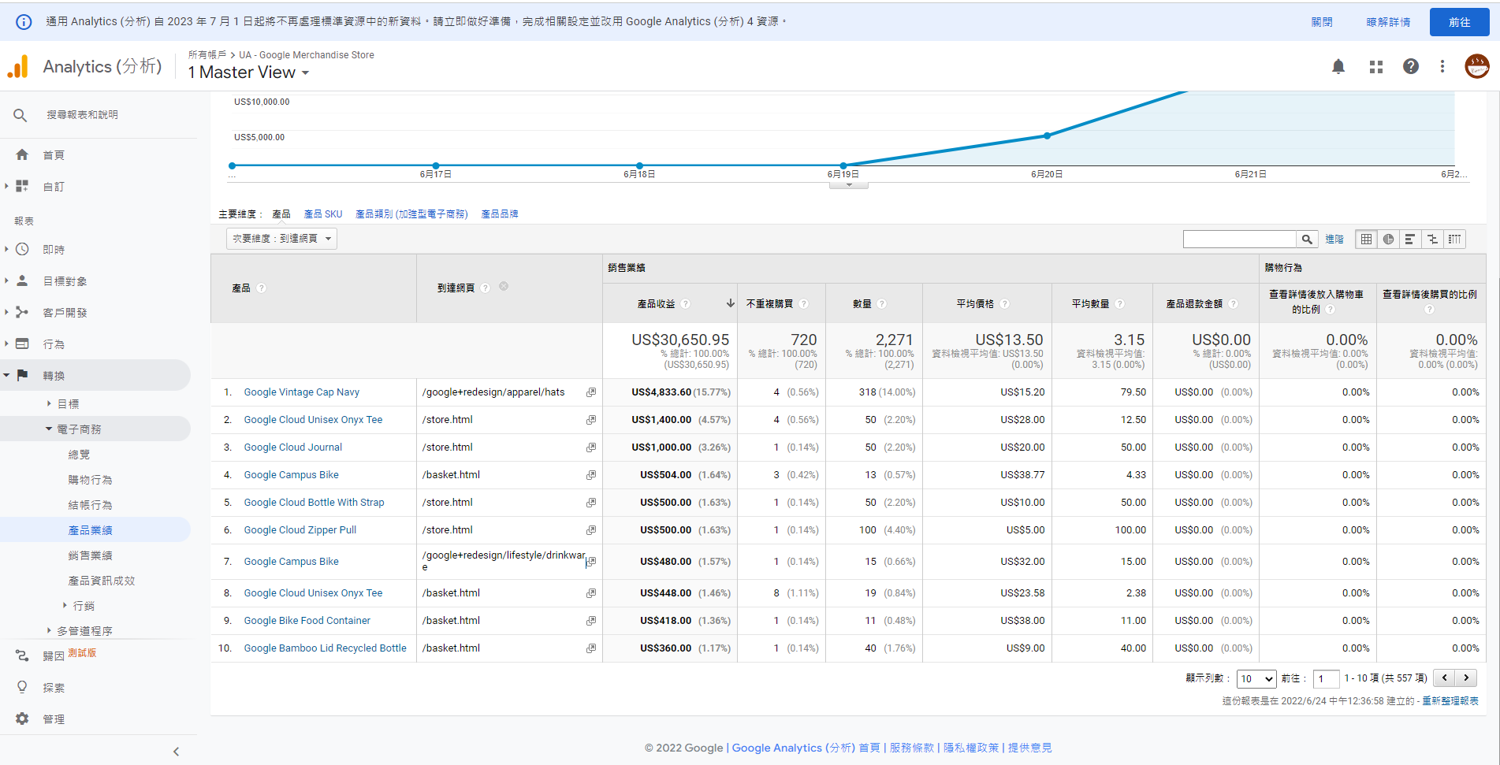Switch to data table view icon

(1366, 239)
